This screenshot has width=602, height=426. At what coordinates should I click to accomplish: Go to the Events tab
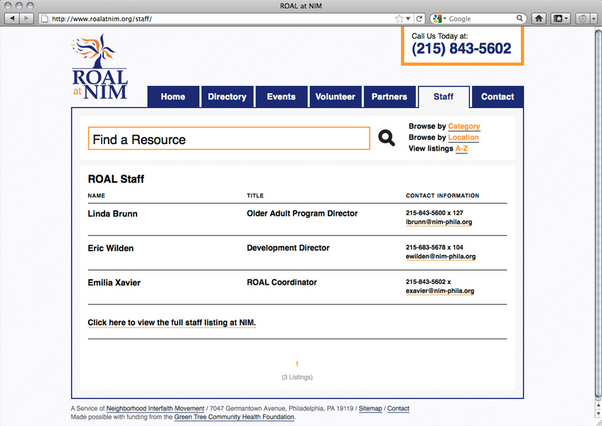click(x=281, y=97)
